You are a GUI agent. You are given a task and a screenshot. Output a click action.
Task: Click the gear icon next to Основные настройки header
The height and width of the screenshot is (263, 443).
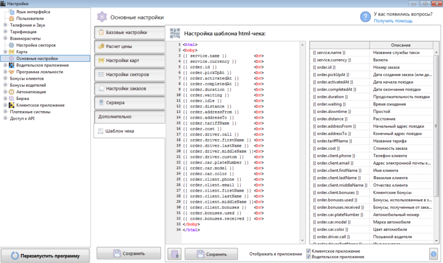102,17
